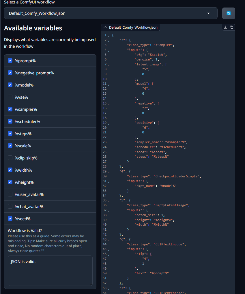
Task: Toggle the %prompt% checkbox
Action: point(10,60)
